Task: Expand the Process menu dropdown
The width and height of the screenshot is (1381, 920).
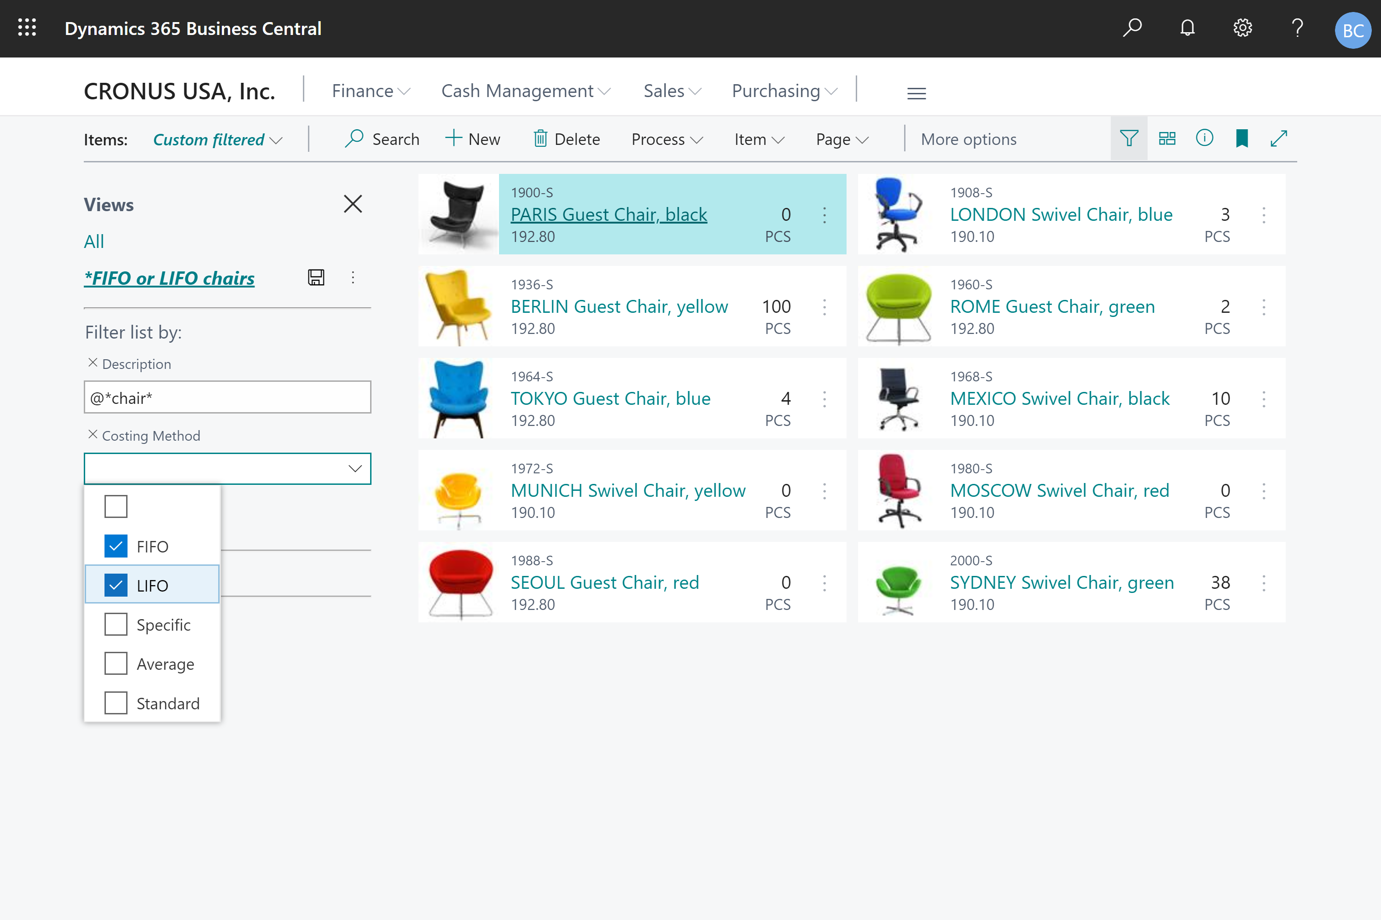Action: coord(665,138)
